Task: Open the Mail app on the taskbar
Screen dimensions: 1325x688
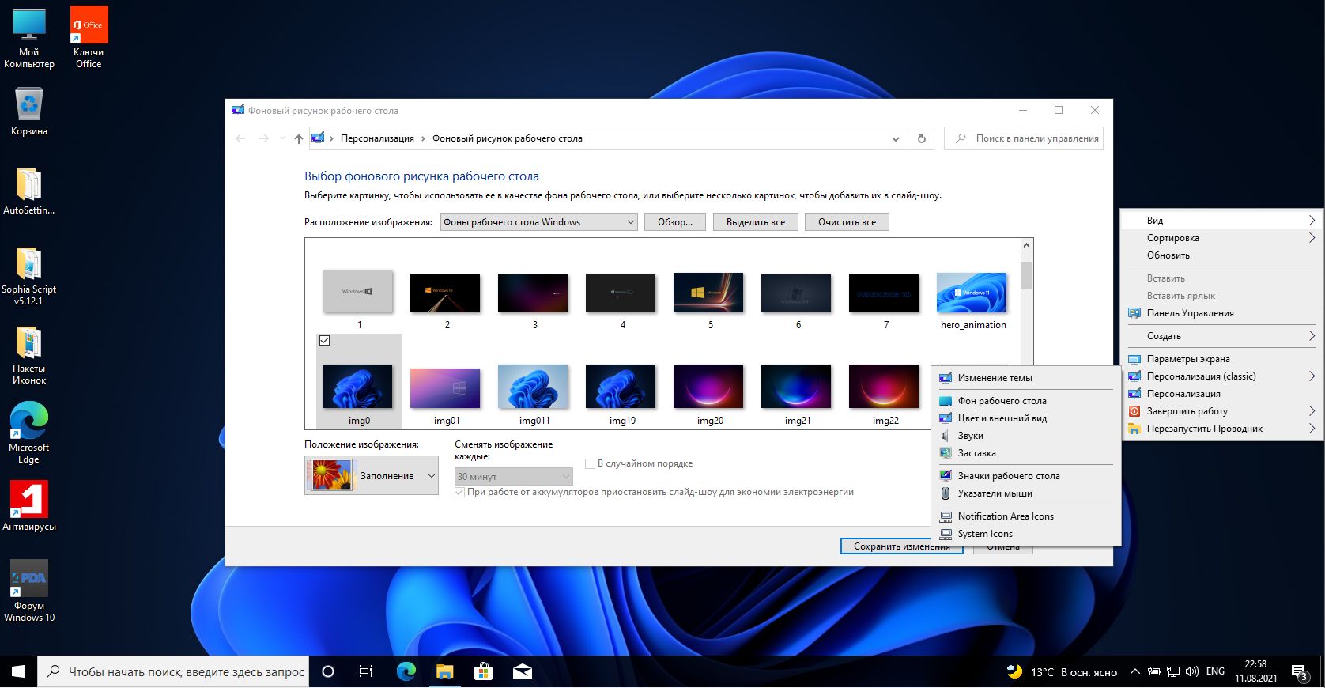Action: [523, 672]
